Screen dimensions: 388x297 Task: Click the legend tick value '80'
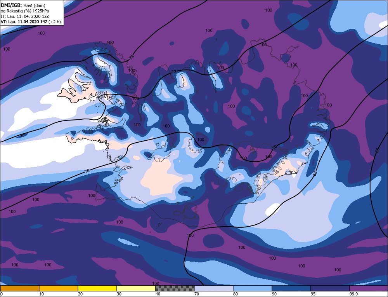click(x=235, y=294)
